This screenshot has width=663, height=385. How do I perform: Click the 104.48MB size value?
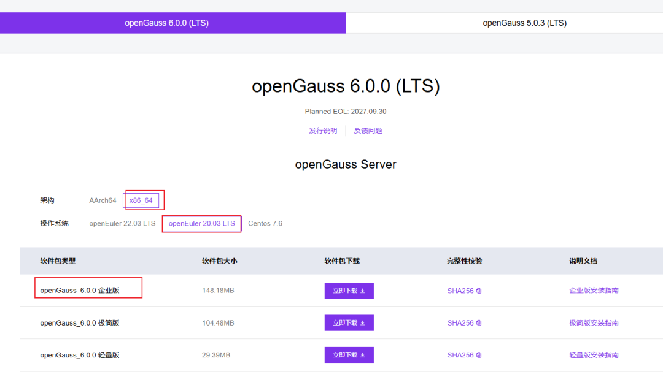(218, 322)
